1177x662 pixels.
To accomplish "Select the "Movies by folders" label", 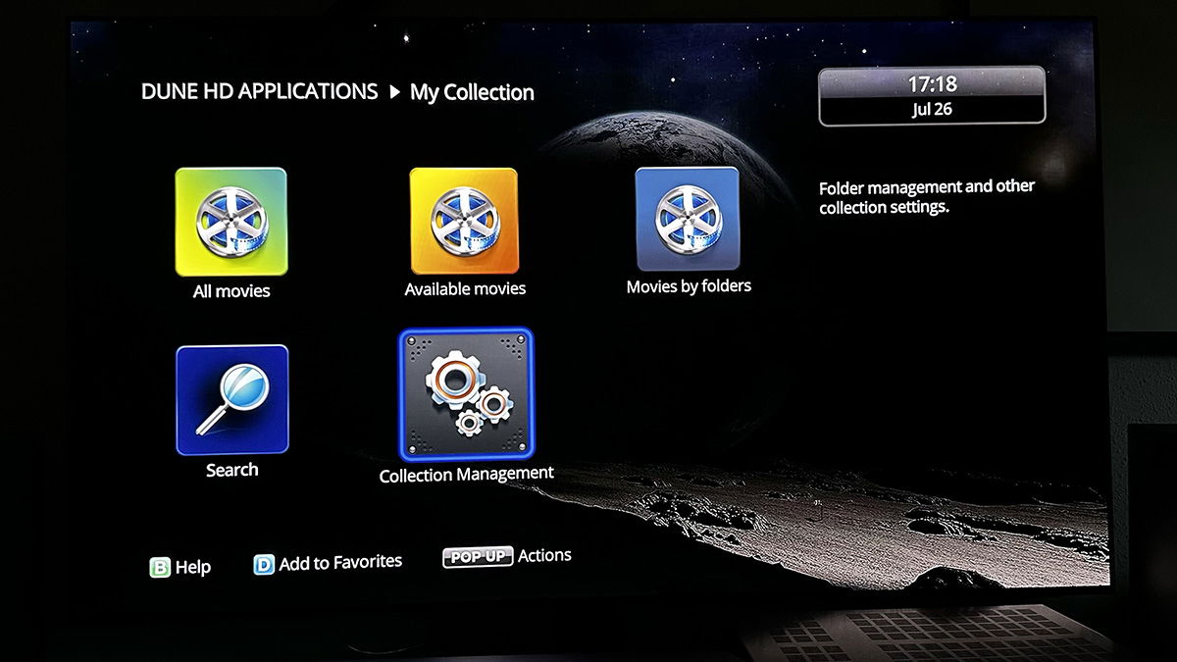I will tap(689, 286).
